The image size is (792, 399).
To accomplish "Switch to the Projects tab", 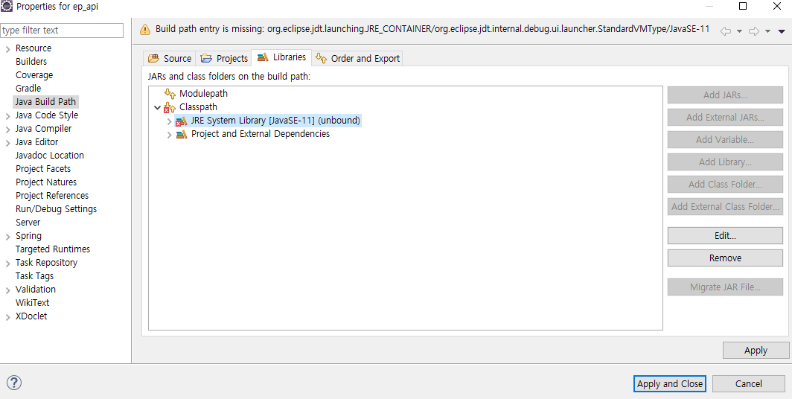I will tap(224, 59).
